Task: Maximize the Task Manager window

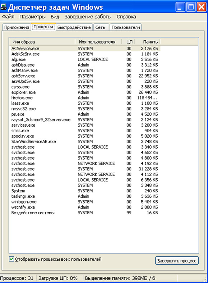Action: click(x=191, y=7)
